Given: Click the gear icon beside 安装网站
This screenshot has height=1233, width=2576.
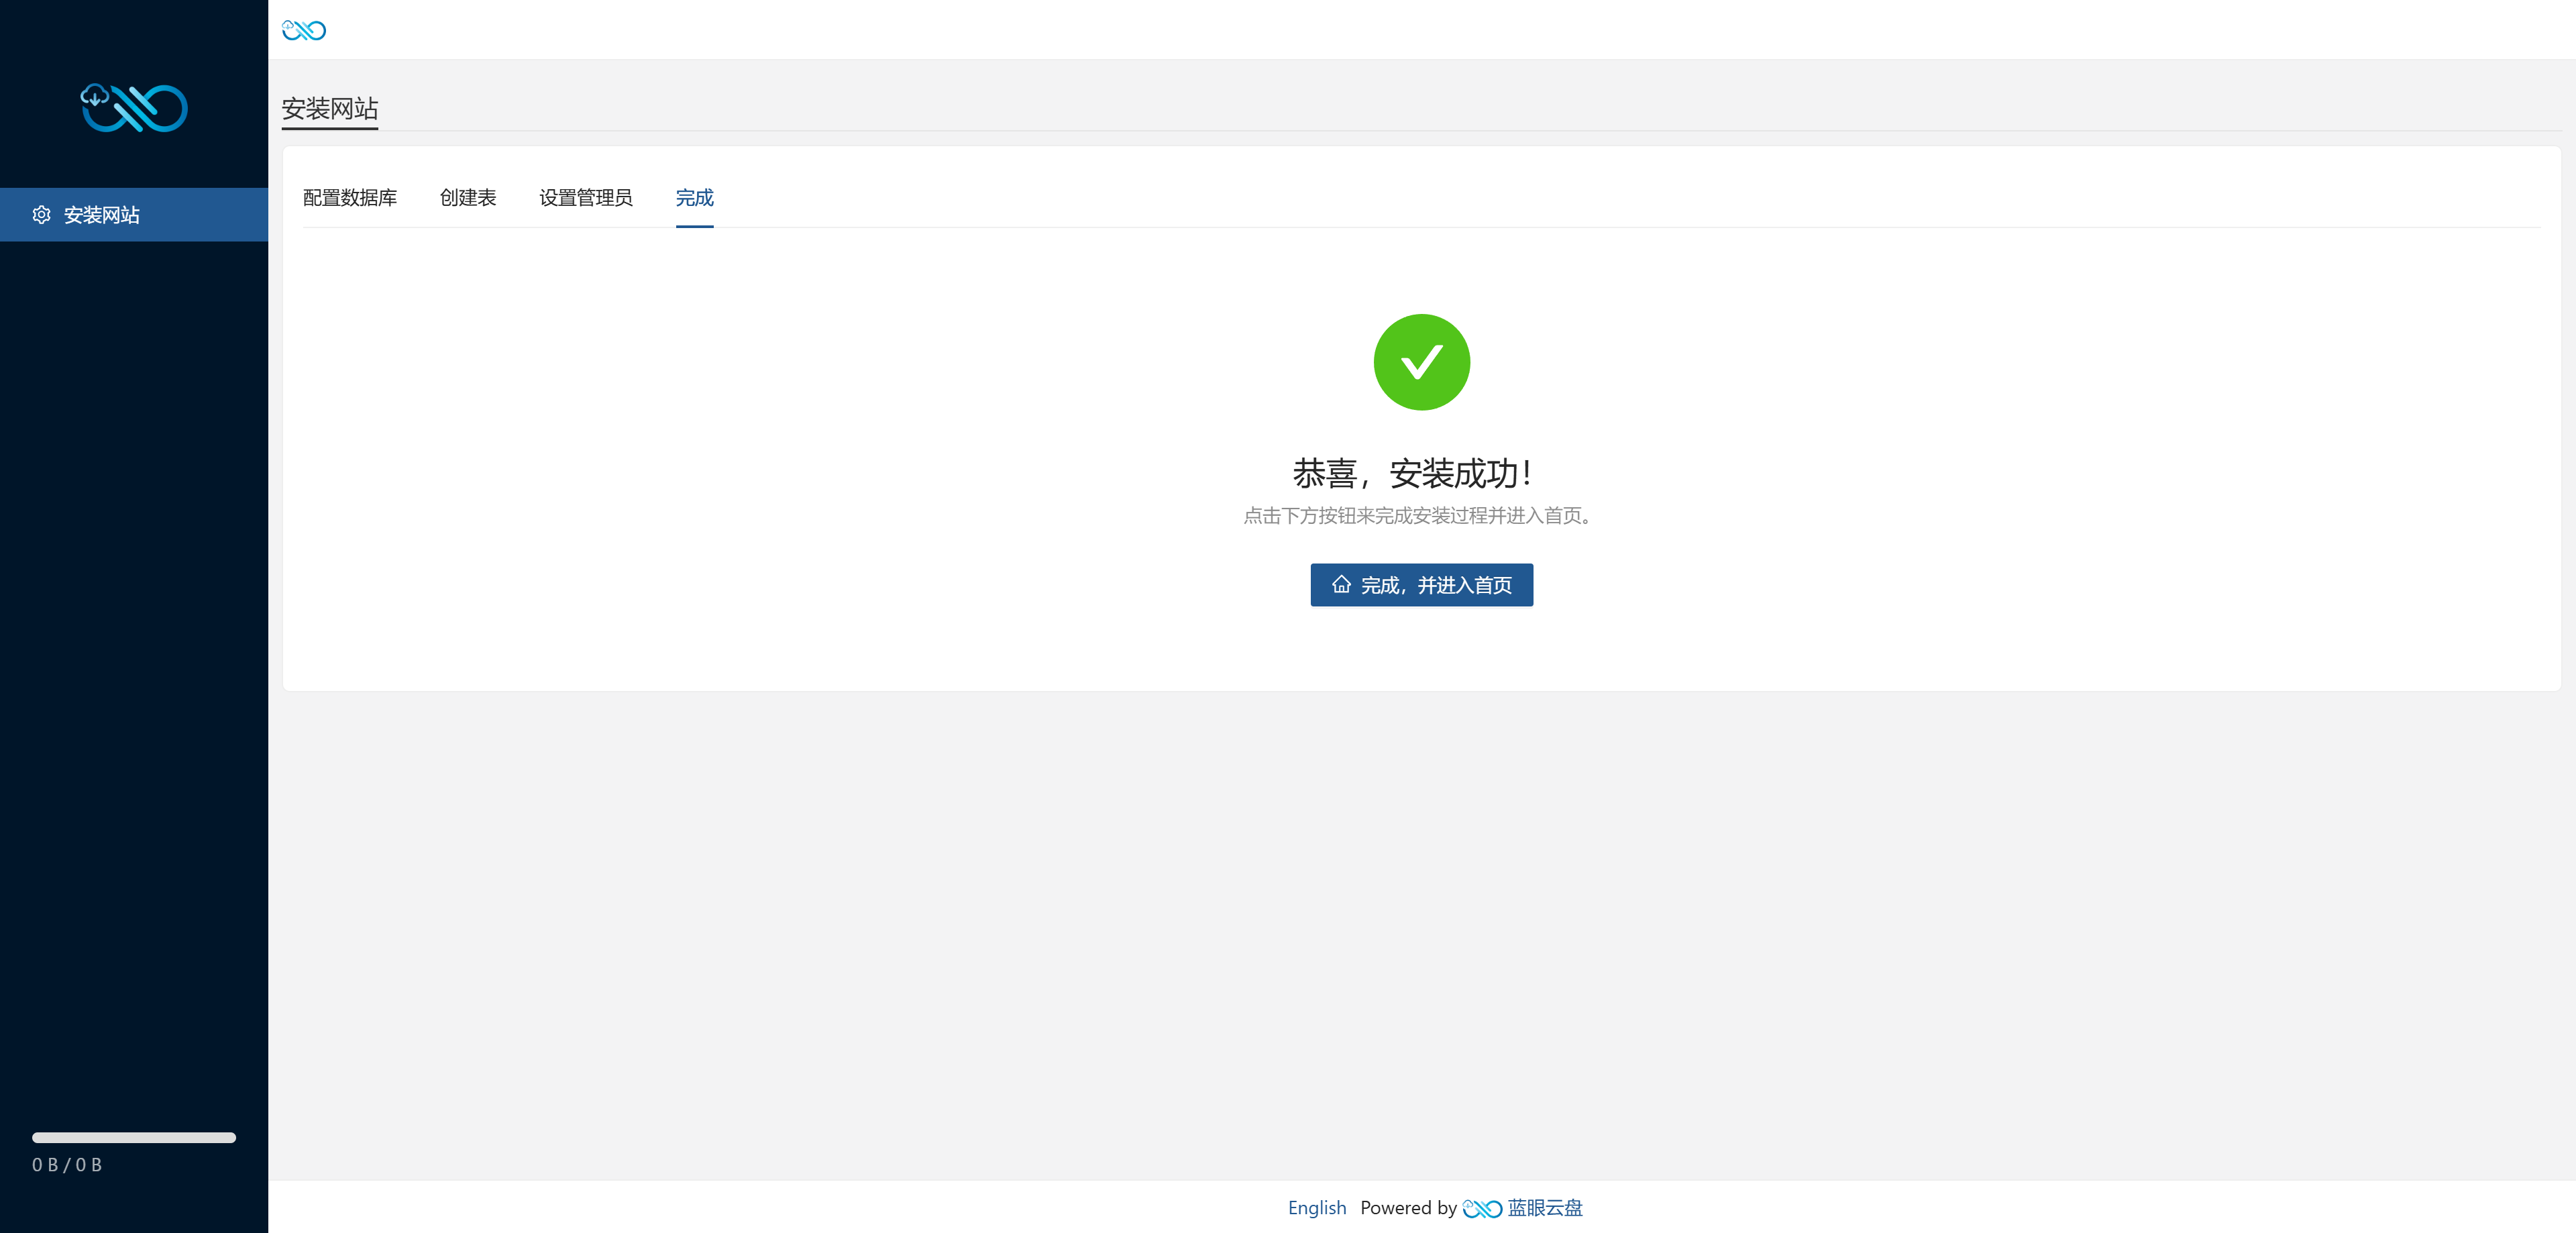Looking at the screenshot, I should pyautogui.click(x=41, y=215).
